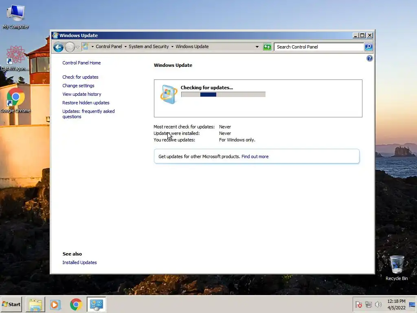
Task: Go back with the blue arrow button
Action: click(x=58, y=47)
